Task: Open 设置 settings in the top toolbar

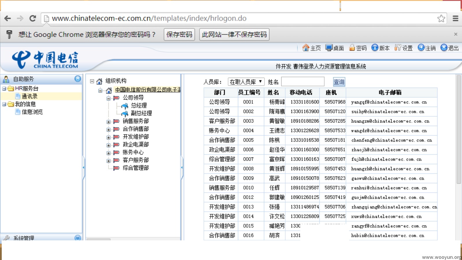Action: 404,48
